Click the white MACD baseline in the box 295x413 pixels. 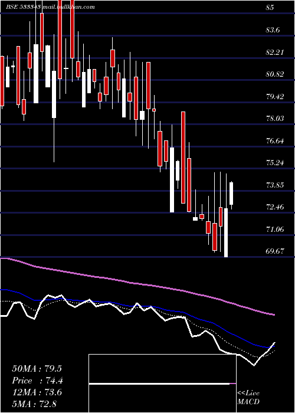click(x=159, y=383)
